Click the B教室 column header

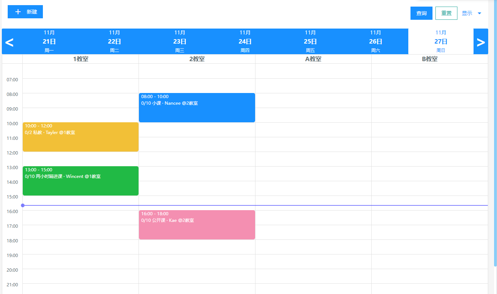[430, 59]
